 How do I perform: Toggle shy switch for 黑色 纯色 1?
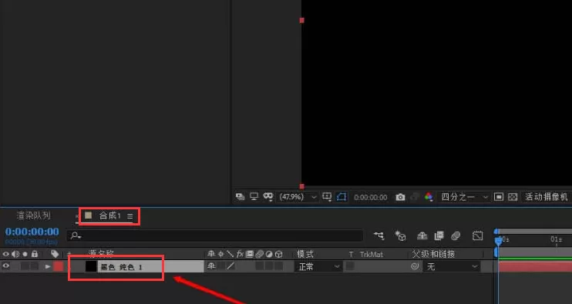coord(211,266)
